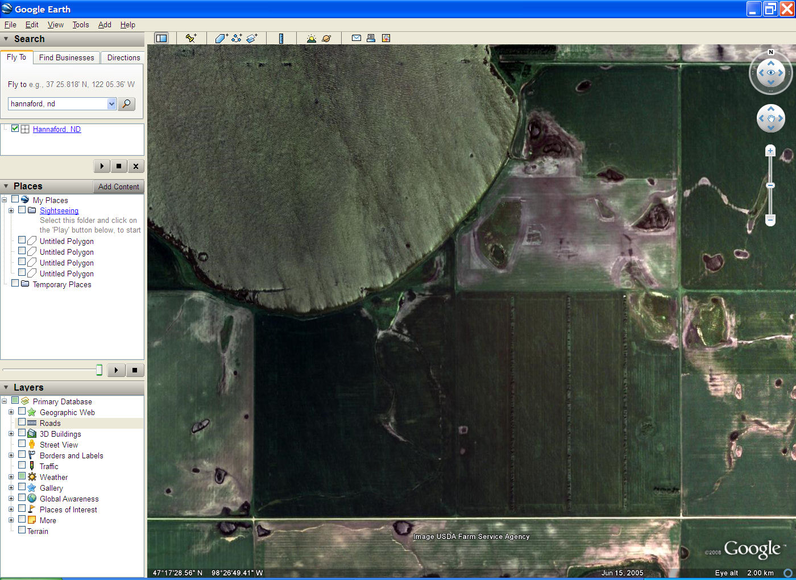The image size is (796, 580).
Task: Select the Add Image Overlay tool
Action: click(x=252, y=38)
